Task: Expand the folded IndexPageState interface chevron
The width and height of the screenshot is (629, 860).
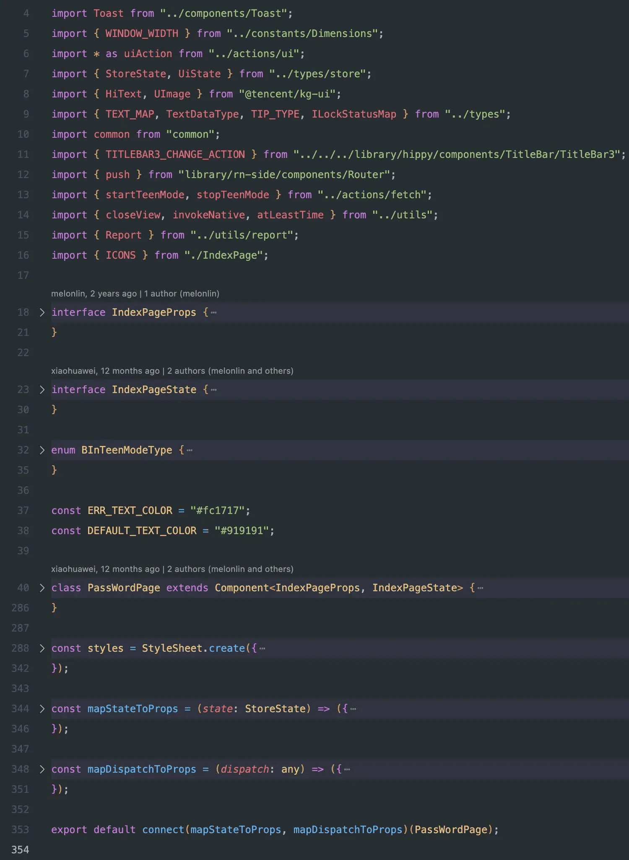Action: click(42, 390)
